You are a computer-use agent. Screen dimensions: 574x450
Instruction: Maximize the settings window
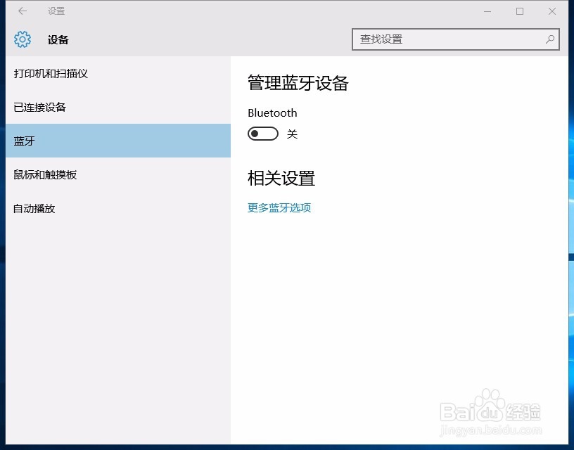[x=520, y=11]
